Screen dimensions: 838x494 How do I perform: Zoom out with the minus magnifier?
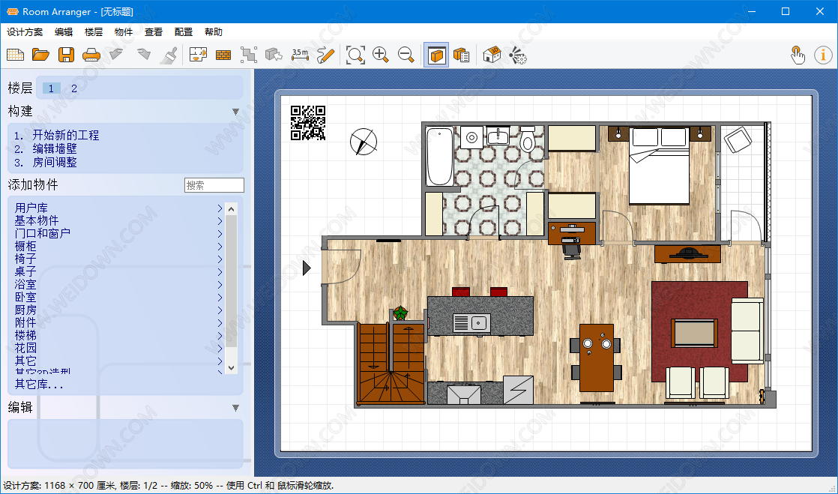pos(406,55)
